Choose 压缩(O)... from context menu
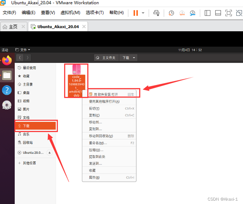This screenshot has width=243, height=204. pos(109,150)
